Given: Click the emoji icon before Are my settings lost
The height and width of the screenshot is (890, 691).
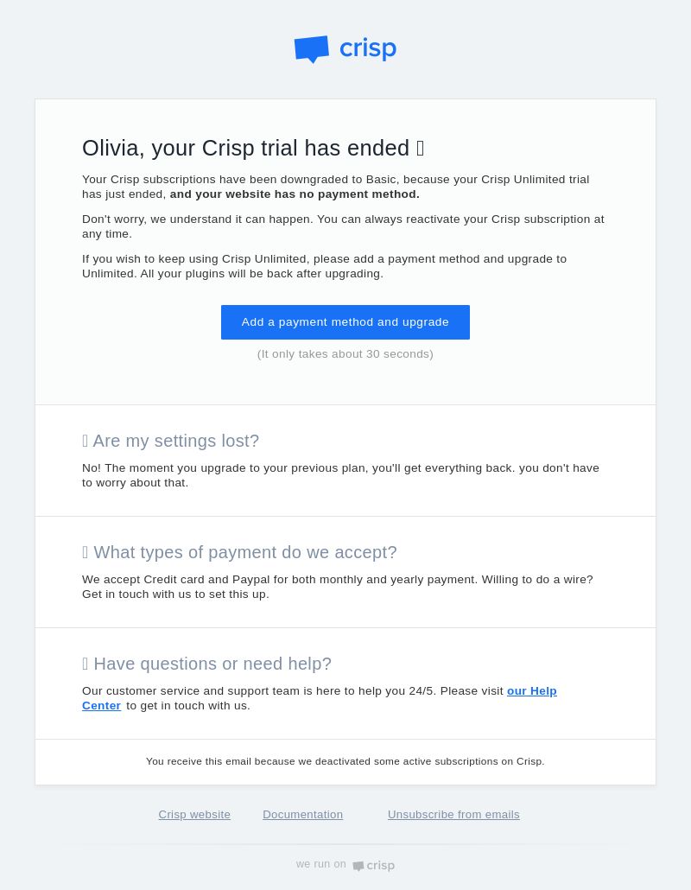Looking at the screenshot, I should pyautogui.click(x=86, y=441).
